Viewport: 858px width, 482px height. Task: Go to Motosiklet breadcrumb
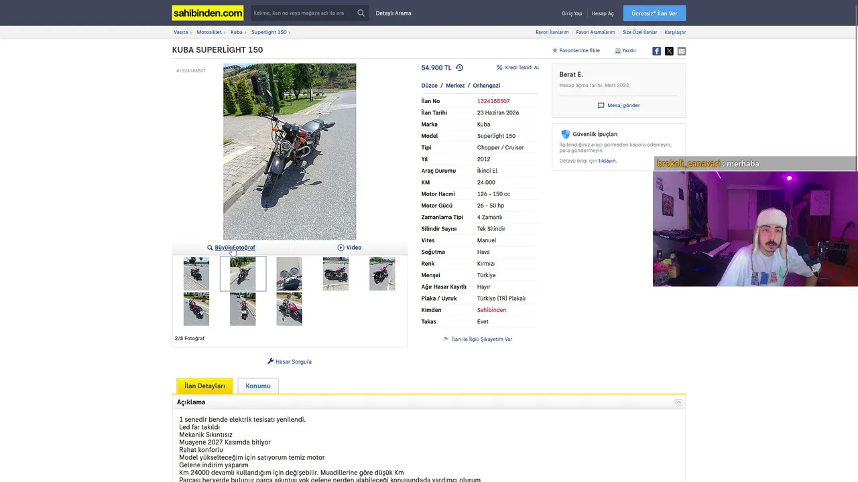click(209, 32)
